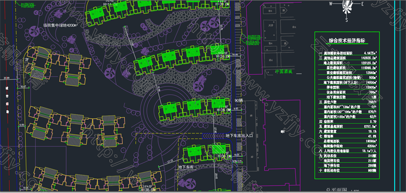Screen dimensions: 406x193
Task: Click the 20.00 dimension at left edge
Action: point(6,78)
